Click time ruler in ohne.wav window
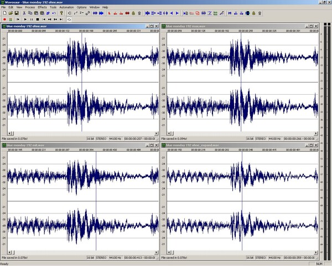Screen dimensions: 332x266 click(83, 31)
